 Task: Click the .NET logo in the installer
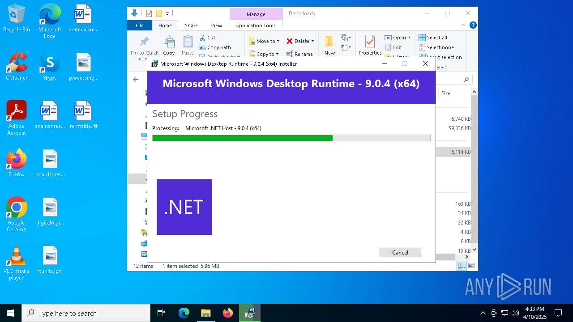[184, 207]
